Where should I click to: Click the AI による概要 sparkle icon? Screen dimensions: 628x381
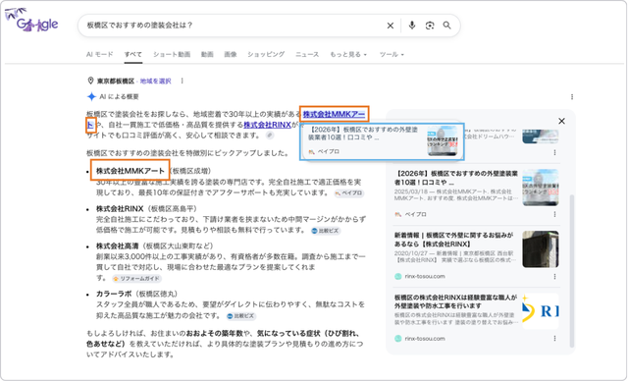(91, 96)
